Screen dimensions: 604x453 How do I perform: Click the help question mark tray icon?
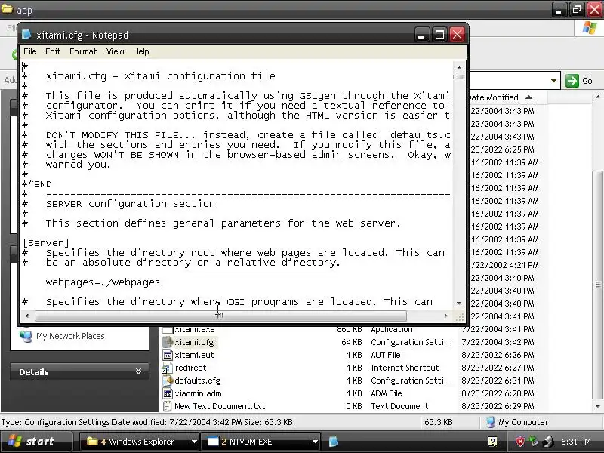(492, 442)
